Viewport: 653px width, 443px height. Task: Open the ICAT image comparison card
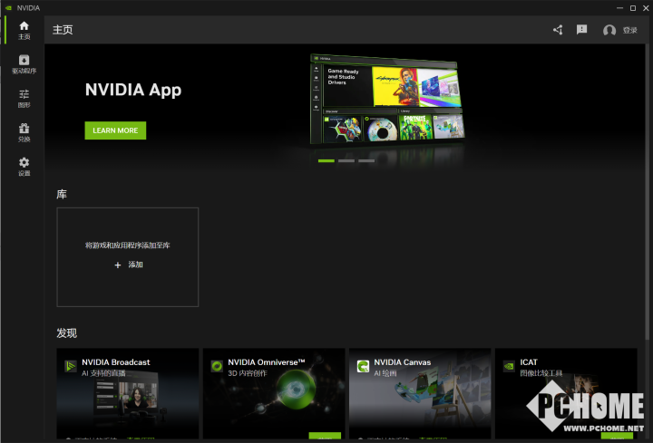[566, 393]
